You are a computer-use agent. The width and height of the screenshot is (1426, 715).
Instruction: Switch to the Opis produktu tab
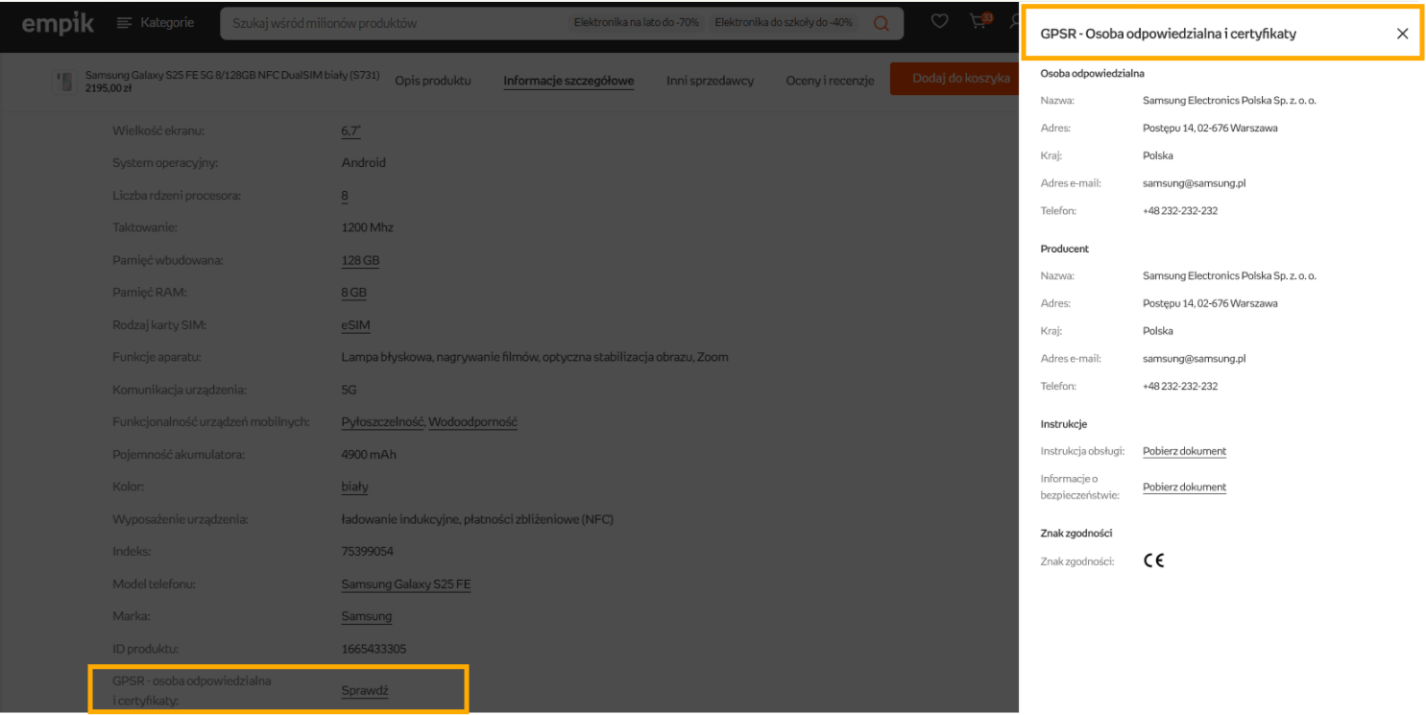(x=433, y=81)
